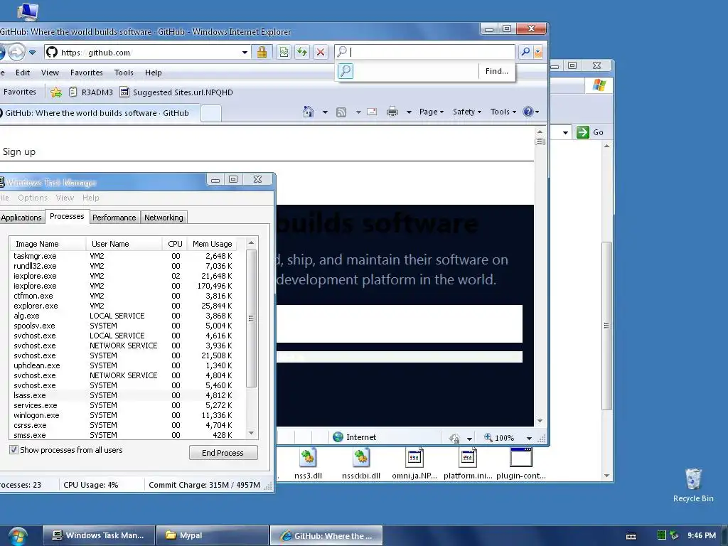Sort processes by CPU column header
This screenshot has height=546, width=728.
(x=175, y=244)
